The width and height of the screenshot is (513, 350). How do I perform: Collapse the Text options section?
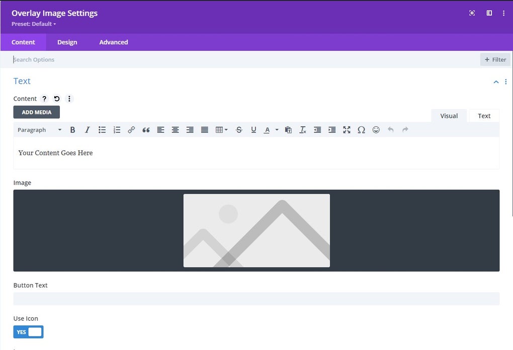coord(496,82)
